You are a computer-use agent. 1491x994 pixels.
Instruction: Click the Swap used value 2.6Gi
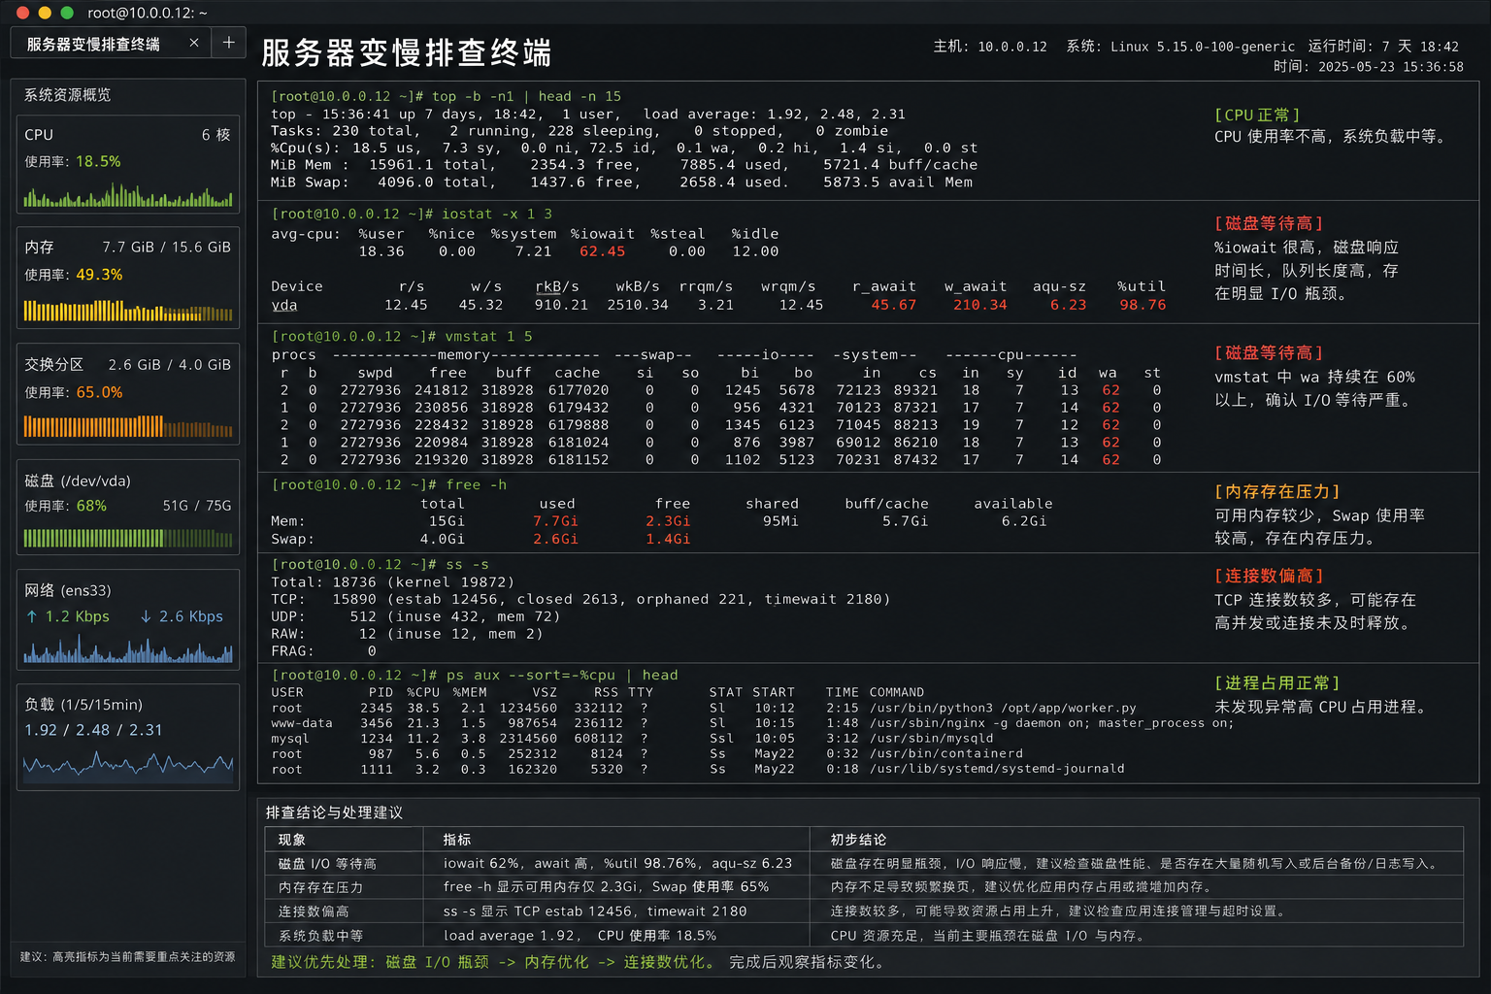click(x=555, y=539)
